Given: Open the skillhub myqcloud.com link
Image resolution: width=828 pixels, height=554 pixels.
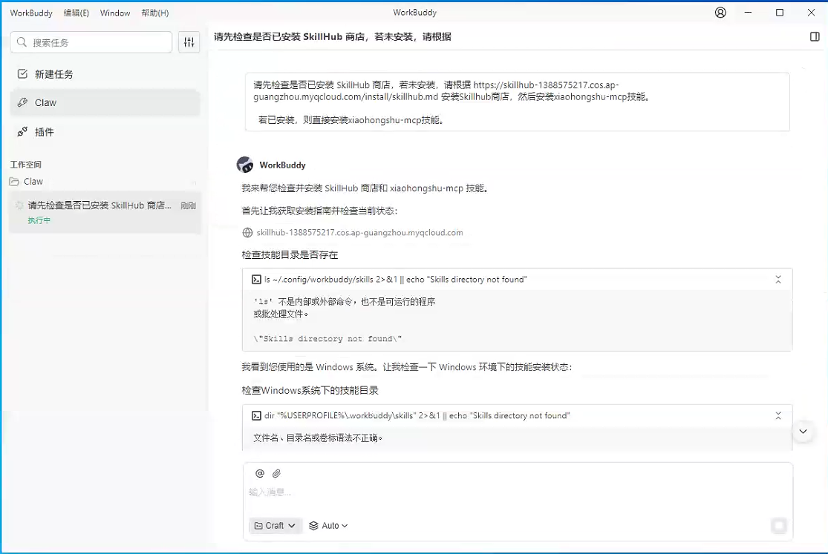Looking at the screenshot, I should pos(359,233).
